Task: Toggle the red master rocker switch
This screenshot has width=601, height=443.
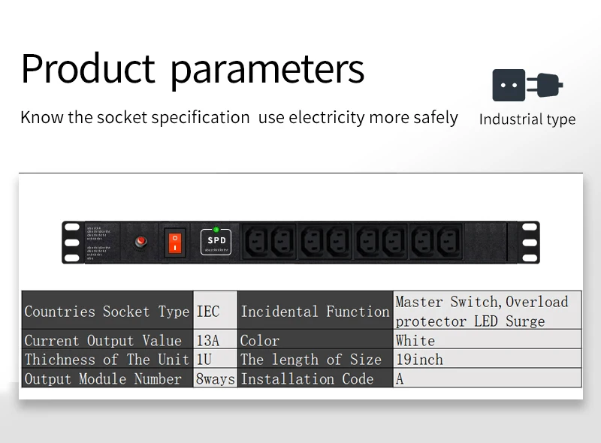Action: click(x=175, y=242)
